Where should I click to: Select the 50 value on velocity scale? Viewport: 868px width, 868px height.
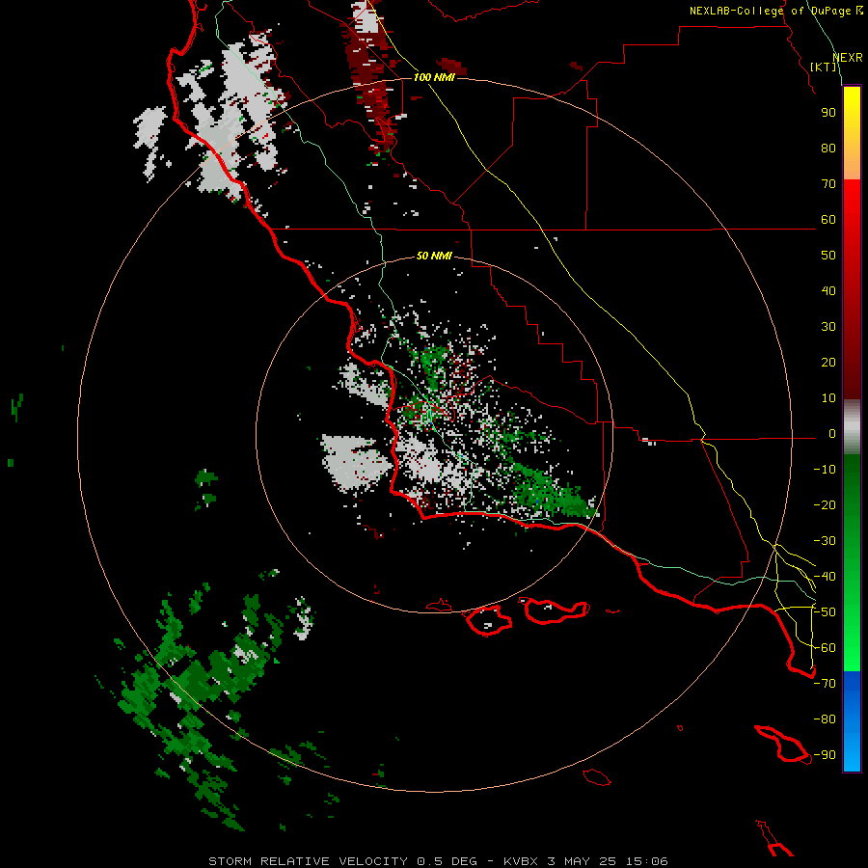(x=828, y=256)
